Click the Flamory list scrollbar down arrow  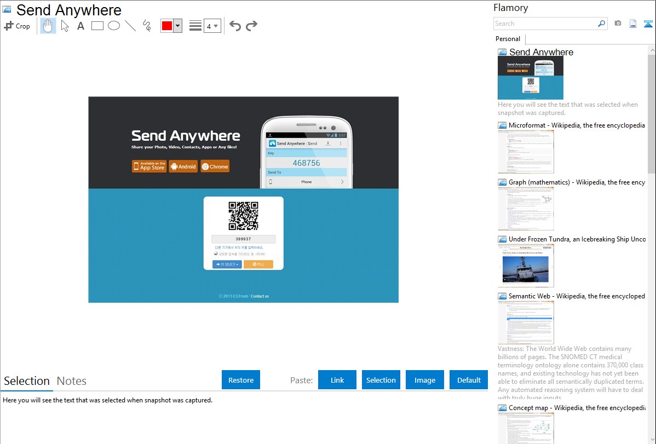[x=652, y=440]
